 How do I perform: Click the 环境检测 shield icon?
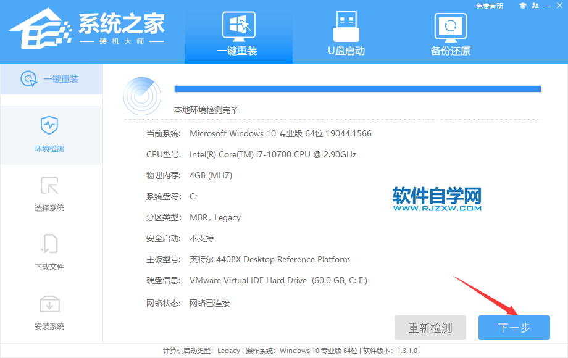click(x=49, y=125)
